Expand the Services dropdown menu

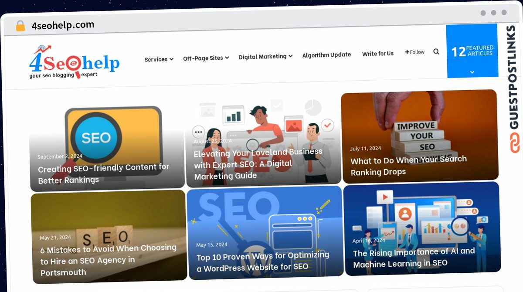pos(159,59)
